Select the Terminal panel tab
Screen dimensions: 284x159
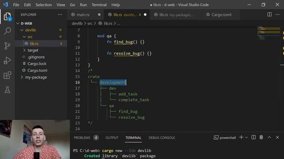pyautogui.click(x=133, y=138)
